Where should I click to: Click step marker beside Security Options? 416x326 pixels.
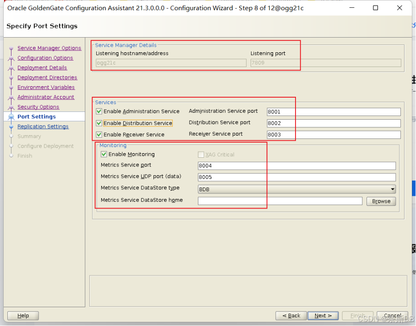pyautogui.click(x=11, y=107)
